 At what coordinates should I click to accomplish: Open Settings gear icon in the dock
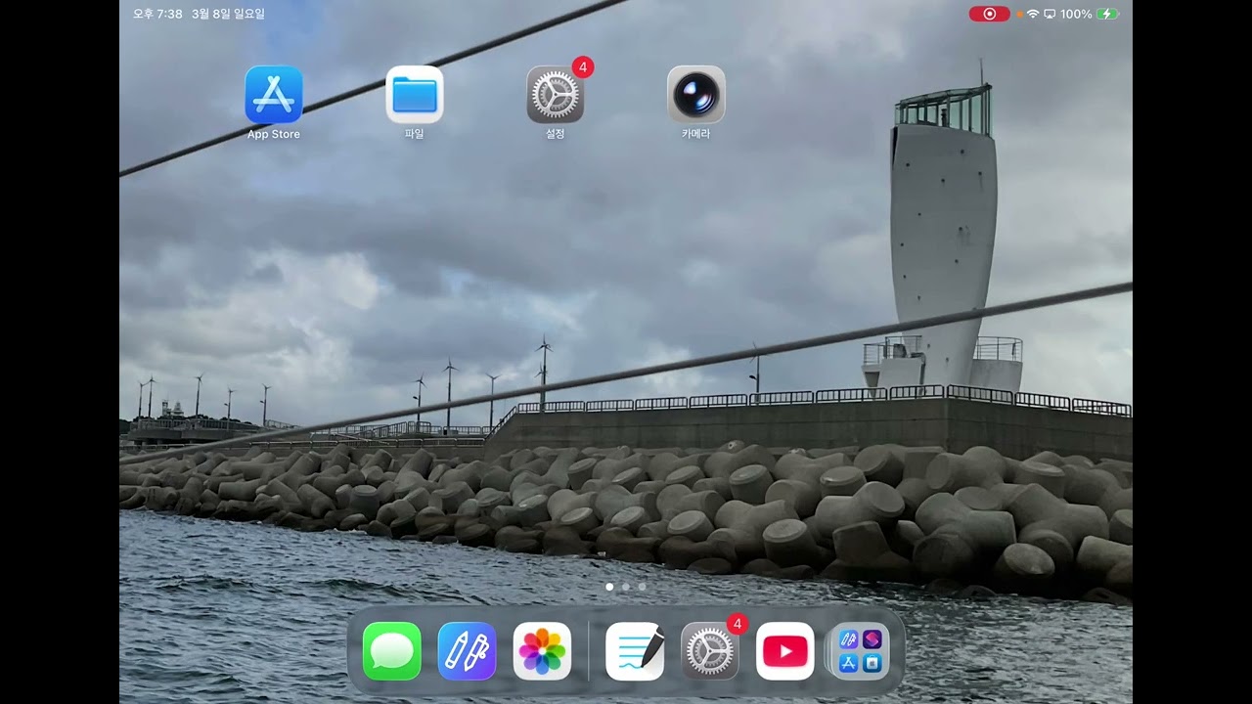pos(710,651)
